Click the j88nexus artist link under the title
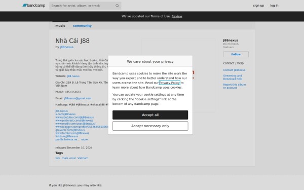Screen dimensions: 304x190 67,47
